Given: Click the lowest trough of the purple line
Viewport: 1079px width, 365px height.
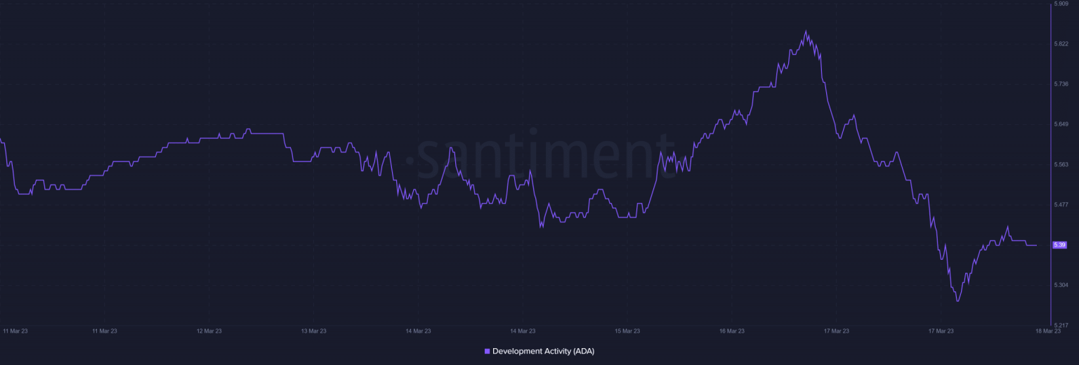Looking at the screenshot, I should click(x=957, y=301).
